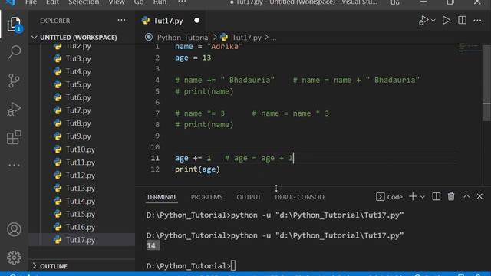Viewport: 491px width, 276px height.
Task: Show more menu bar items ellipsis
Action: (182, 2)
